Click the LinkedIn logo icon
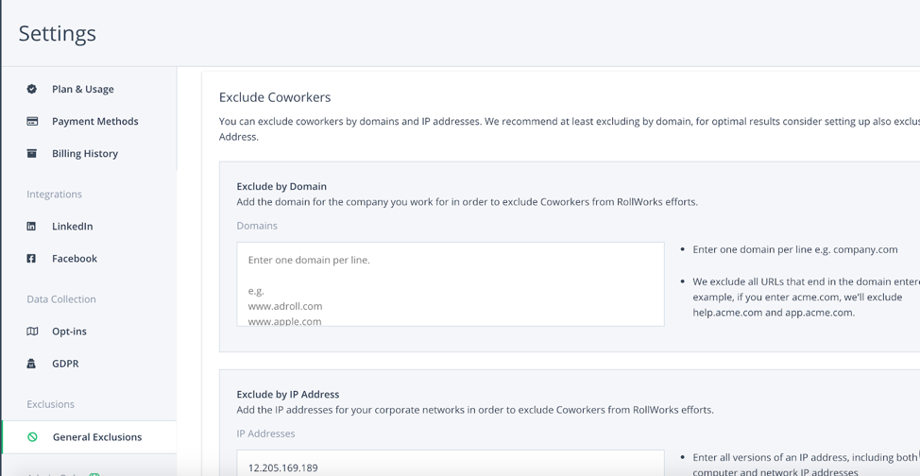The height and width of the screenshot is (476, 920). pos(32,227)
